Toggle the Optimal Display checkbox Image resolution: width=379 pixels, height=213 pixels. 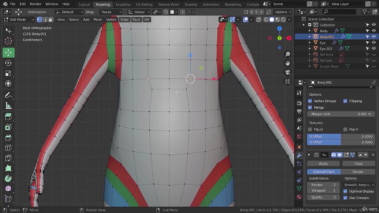point(345,191)
